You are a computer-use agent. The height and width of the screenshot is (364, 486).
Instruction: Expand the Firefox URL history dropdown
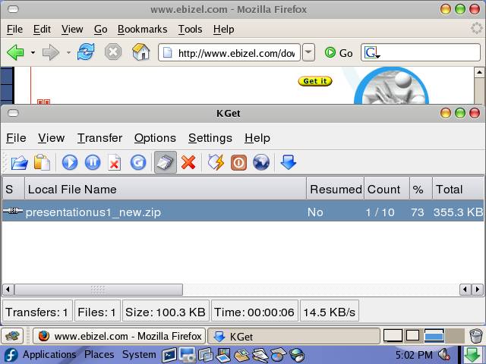[308, 52]
